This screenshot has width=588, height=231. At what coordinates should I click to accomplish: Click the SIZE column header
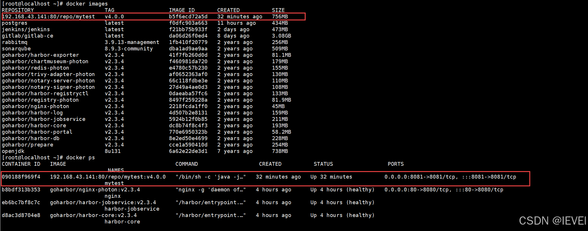(x=278, y=10)
